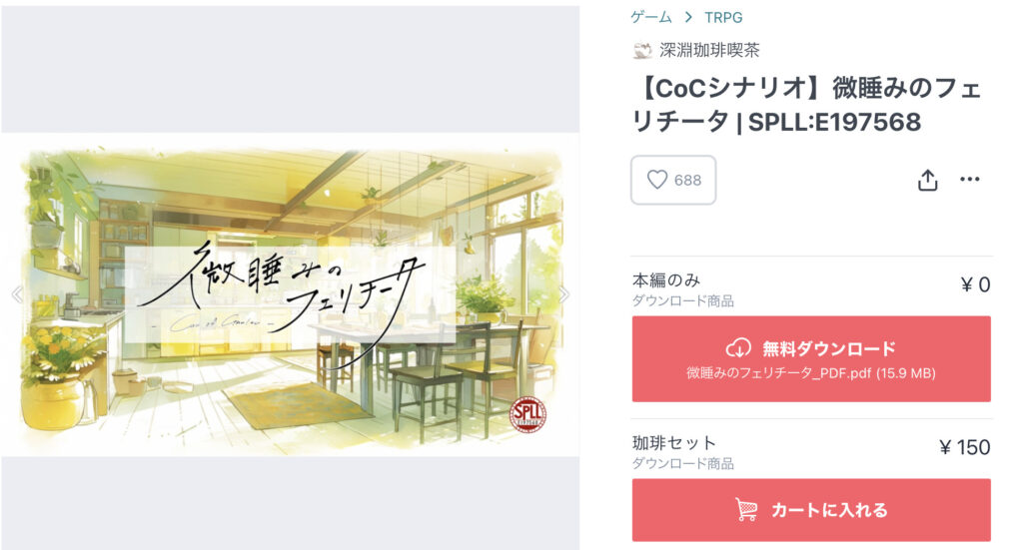This screenshot has width=1023, height=550.
Task: Visit the 深淵珈琲喫茶 shop page
Action: pyautogui.click(x=709, y=50)
